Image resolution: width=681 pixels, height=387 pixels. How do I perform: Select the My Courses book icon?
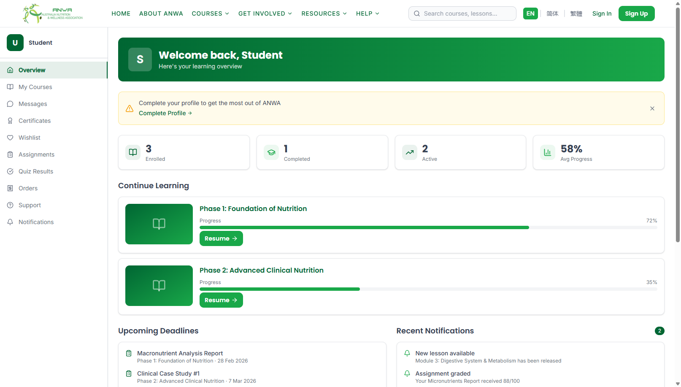(x=11, y=87)
